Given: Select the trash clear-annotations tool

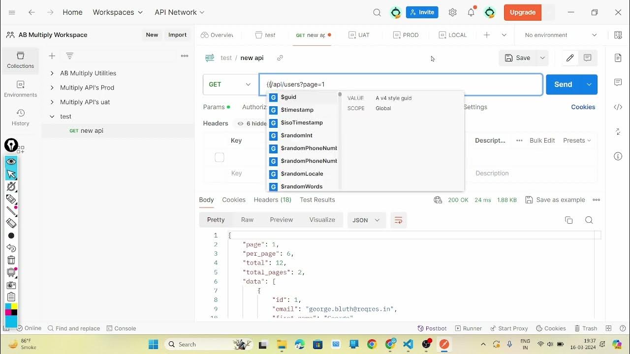Looking at the screenshot, I should click(11, 260).
